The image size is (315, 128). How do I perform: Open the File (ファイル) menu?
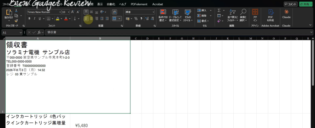(x=6, y=4)
